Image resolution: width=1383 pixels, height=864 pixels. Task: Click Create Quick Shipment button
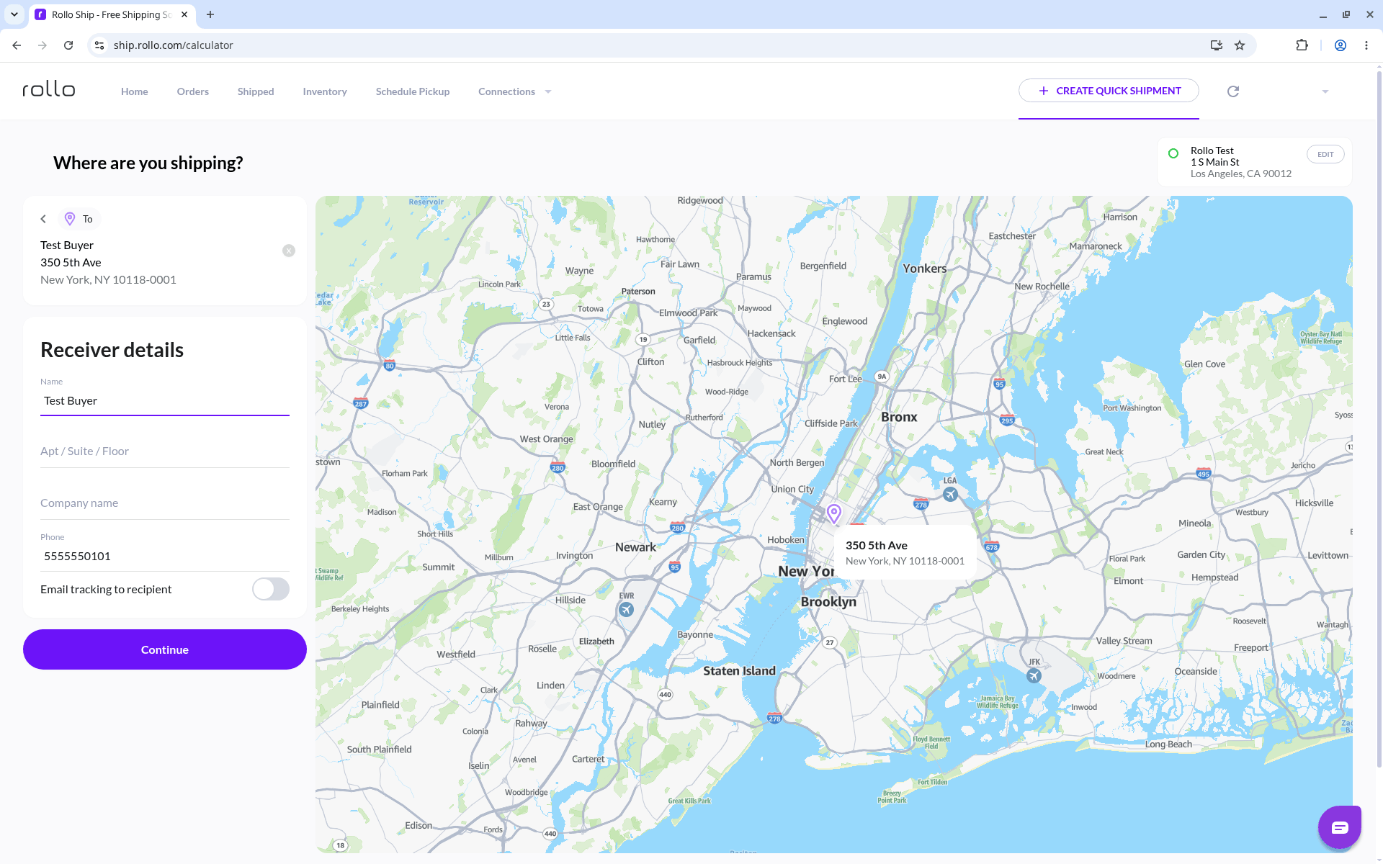coord(1109,91)
